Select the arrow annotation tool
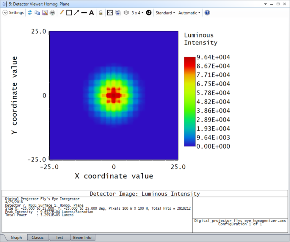This screenshot has height=242, width=290. pyautogui.click(x=76, y=12)
